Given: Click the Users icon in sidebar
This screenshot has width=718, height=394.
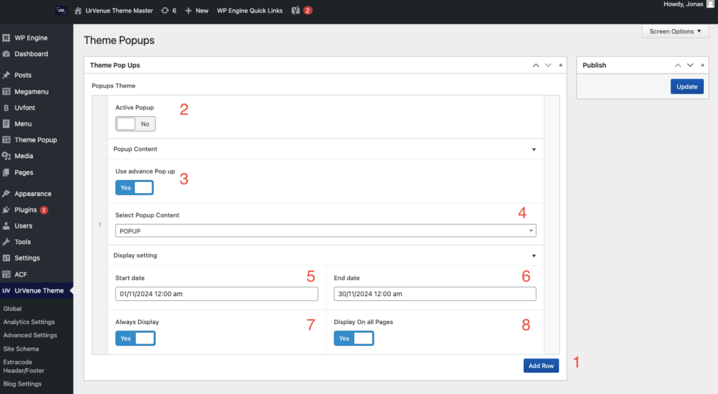Looking at the screenshot, I should [6, 226].
